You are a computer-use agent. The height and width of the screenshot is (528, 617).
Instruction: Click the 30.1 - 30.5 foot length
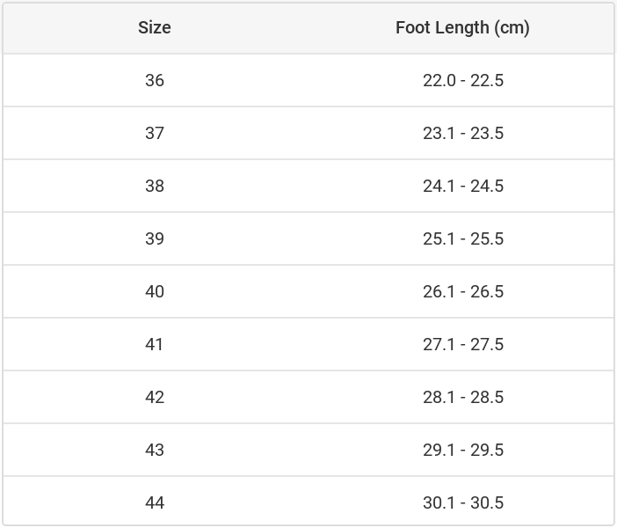[462, 502]
